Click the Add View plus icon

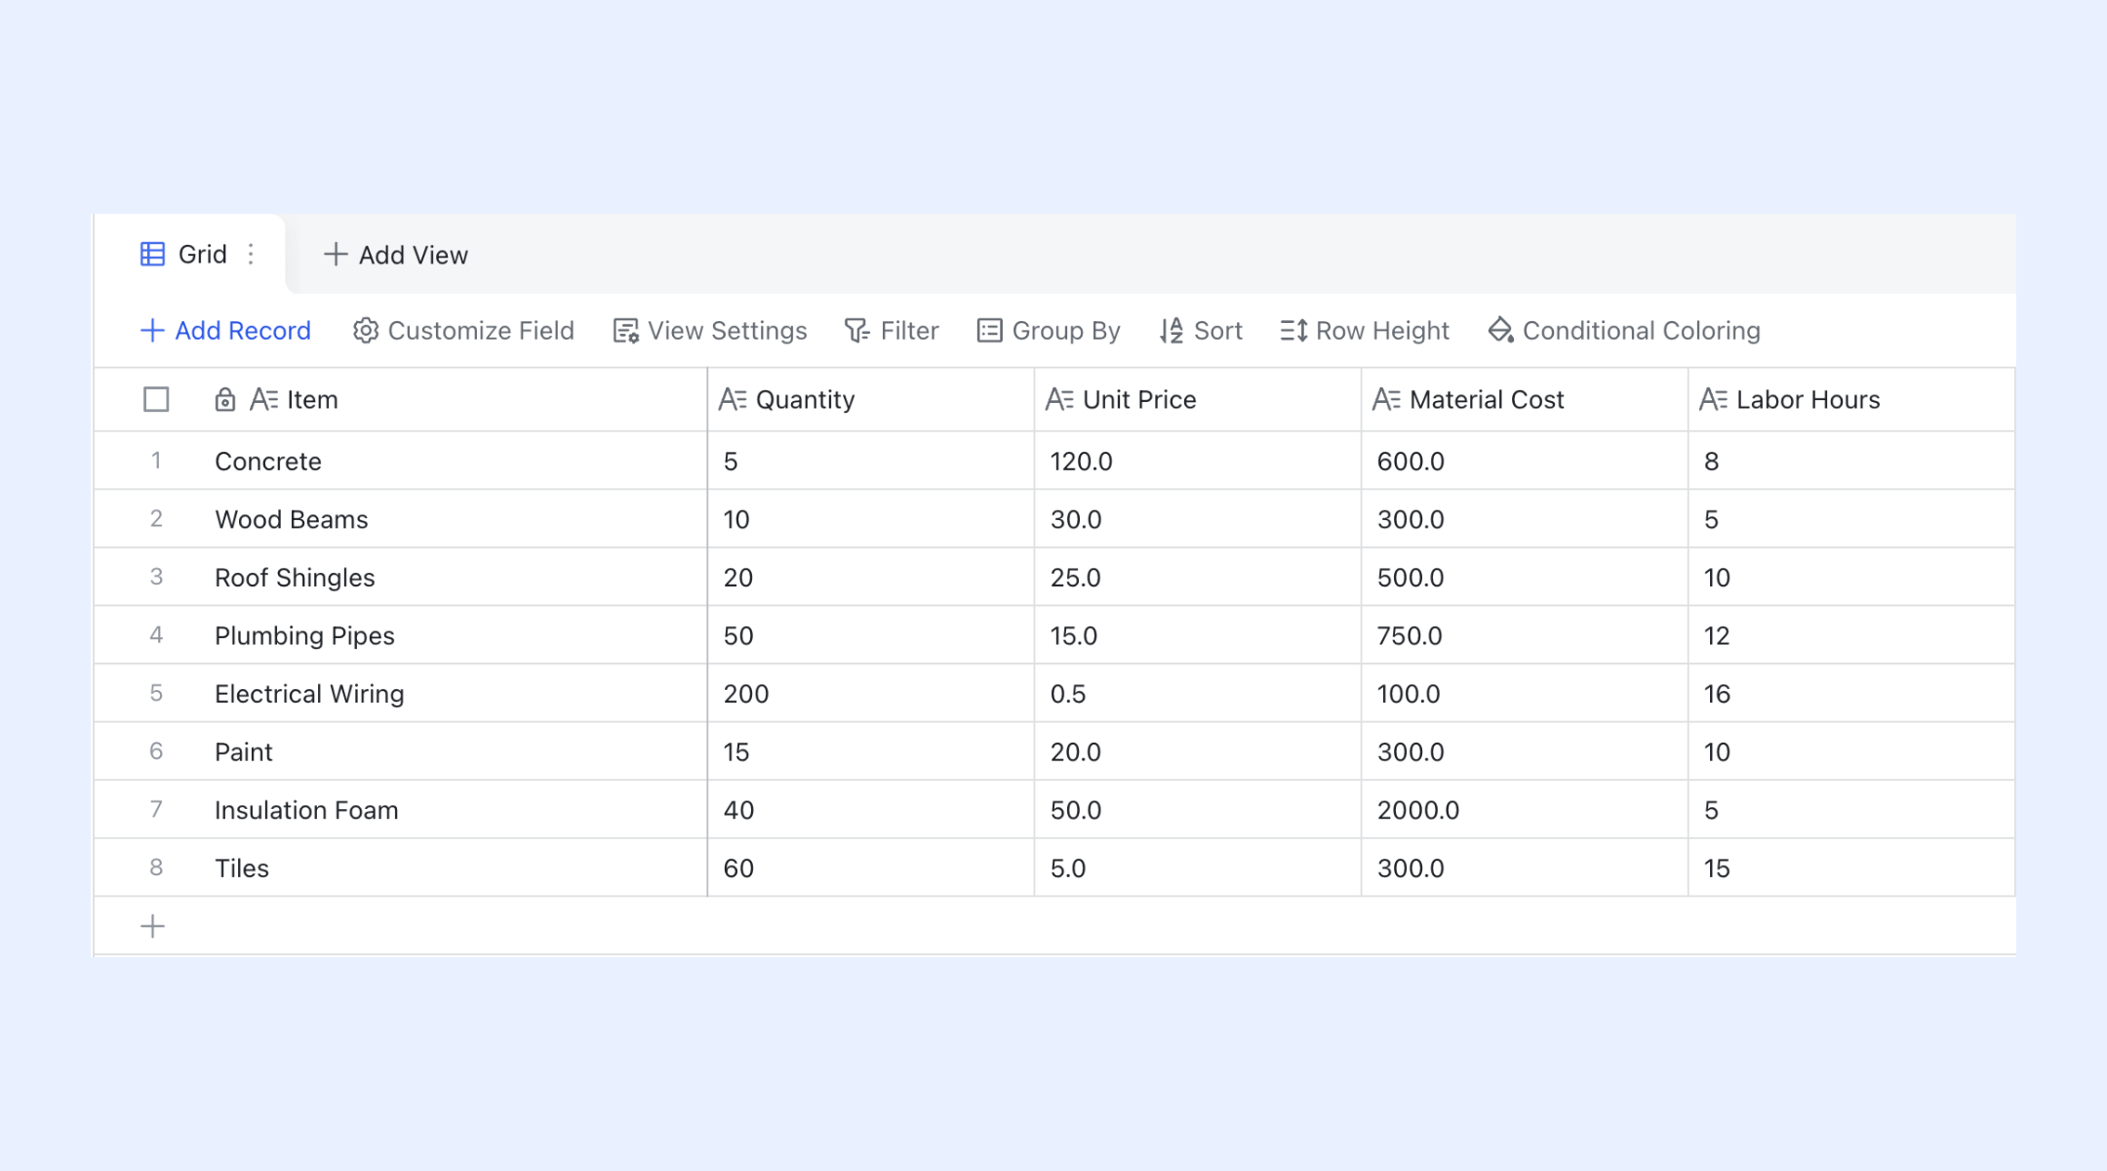click(335, 255)
